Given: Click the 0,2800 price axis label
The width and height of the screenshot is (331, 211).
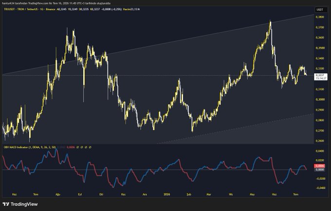Looking at the screenshot, I should (320, 120).
